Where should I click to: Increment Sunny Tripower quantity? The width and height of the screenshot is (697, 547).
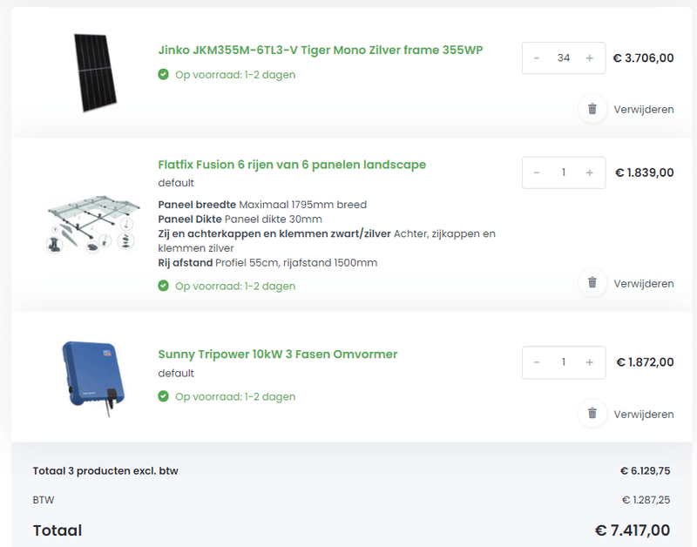pyautogui.click(x=590, y=362)
